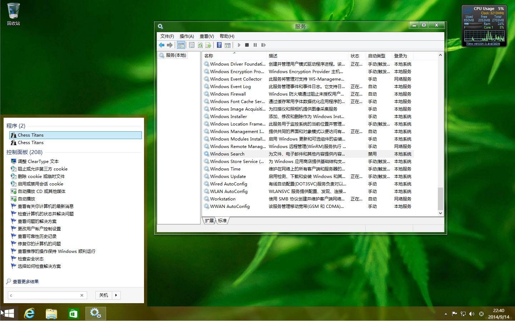Click the show/hide action pane icon
Screen dimensions: 515x321
tap(228, 45)
